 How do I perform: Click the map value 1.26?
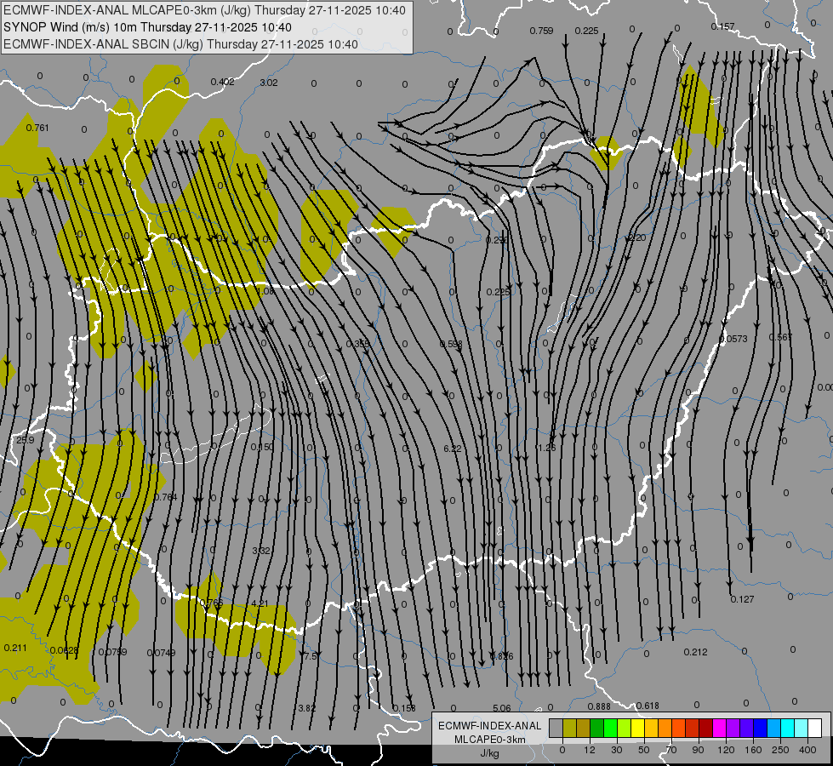tap(546, 448)
